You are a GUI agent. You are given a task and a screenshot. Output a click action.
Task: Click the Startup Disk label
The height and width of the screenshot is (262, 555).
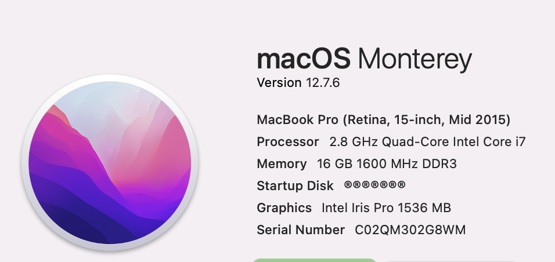tap(295, 186)
